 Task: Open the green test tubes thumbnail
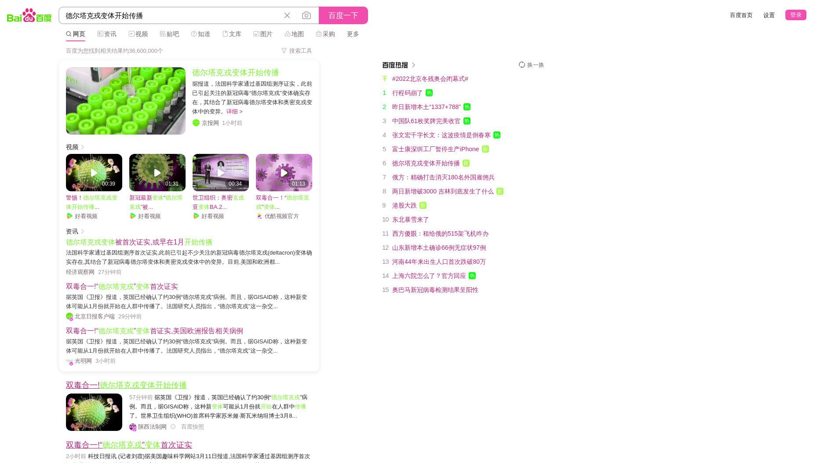[x=126, y=101]
